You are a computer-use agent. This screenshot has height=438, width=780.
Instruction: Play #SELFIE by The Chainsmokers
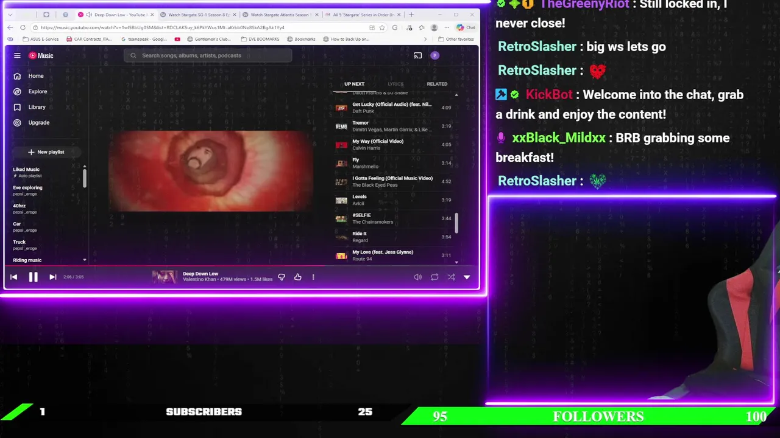click(x=393, y=218)
